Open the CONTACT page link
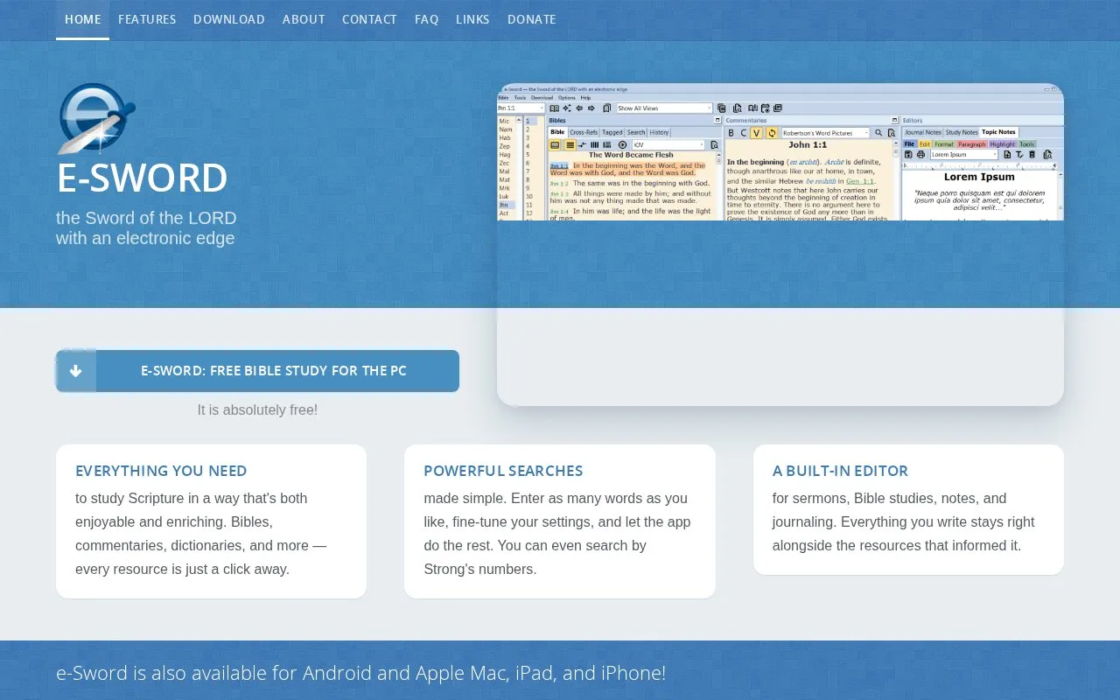 click(369, 19)
